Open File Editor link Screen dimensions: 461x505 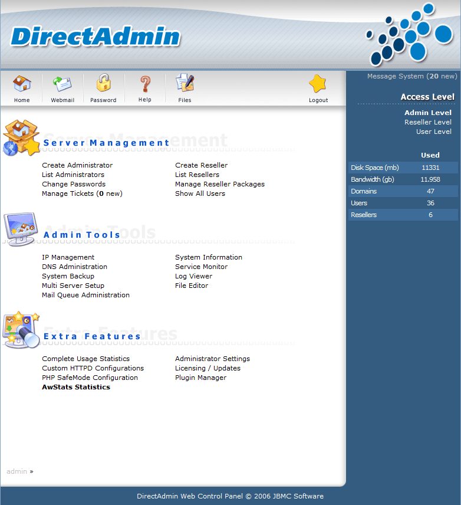192,286
